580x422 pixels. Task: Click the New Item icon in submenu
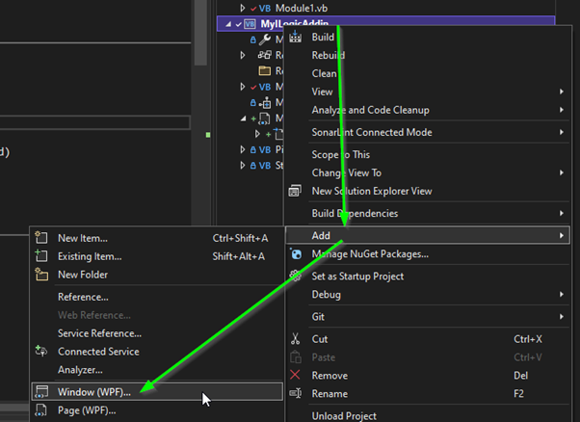(x=41, y=238)
